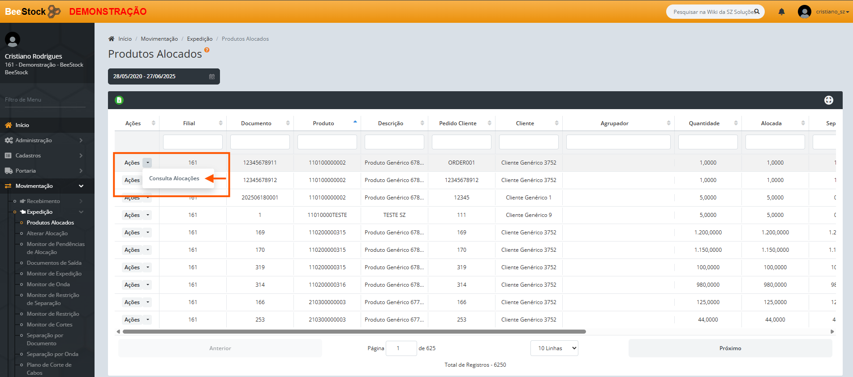853x377 pixels.
Task: Open Ações dropdown for document 169
Action: coord(148,233)
